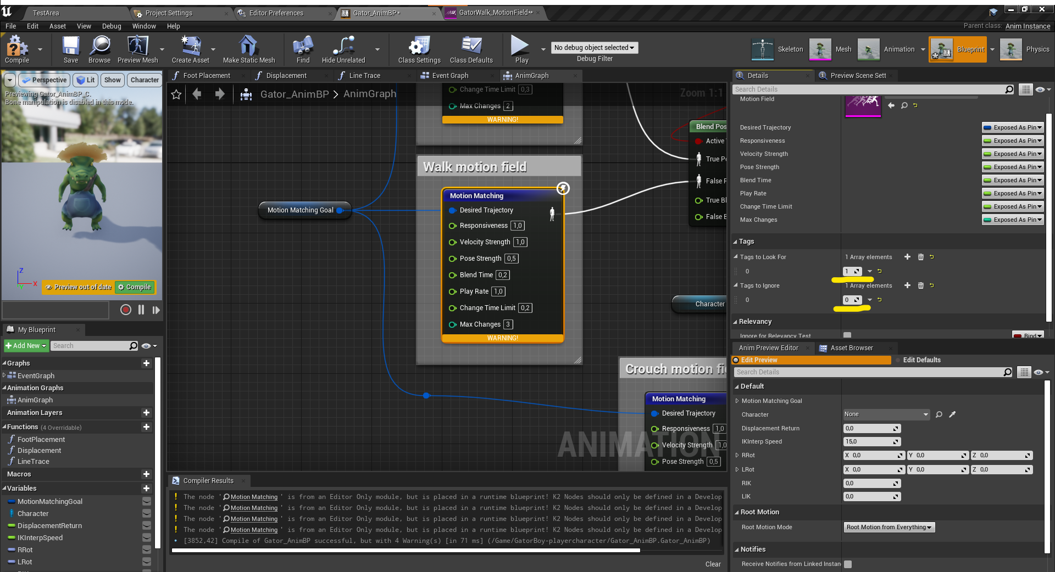Open the Anim Instance parent class link
The height and width of the screenshot is (572, 1055).
pyautogui.click(x=1028, y=26)
